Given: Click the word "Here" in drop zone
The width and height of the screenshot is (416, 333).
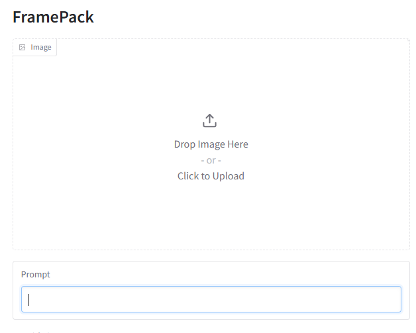Looking at the screenshot, I should tap(237, 144).
